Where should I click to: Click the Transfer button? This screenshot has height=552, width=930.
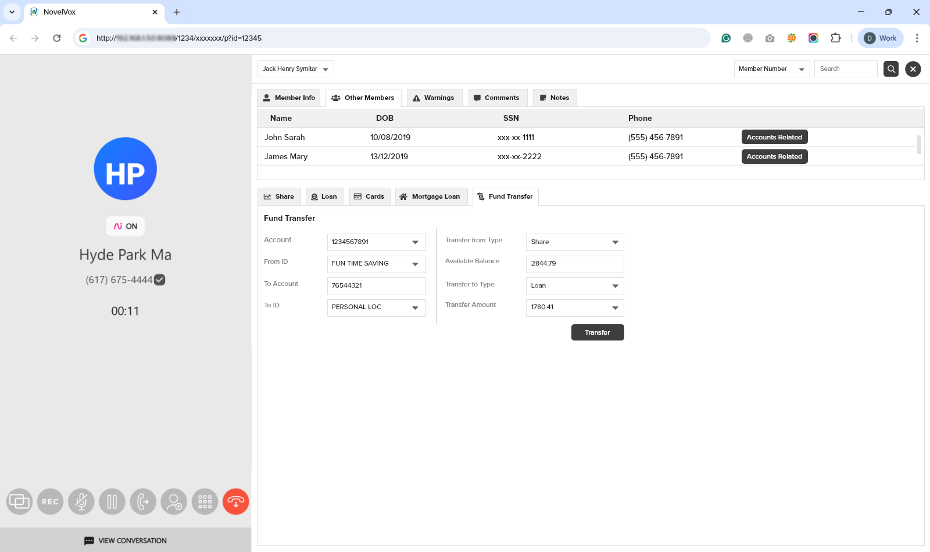pyautogui.click(x=598, y=332)
